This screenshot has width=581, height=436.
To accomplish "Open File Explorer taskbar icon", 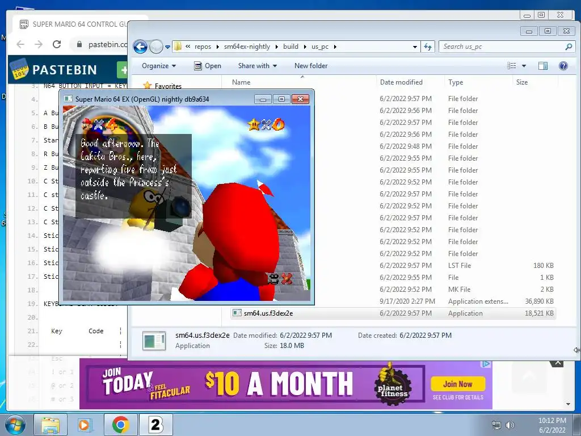I will 50,425.
